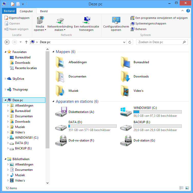The height and width of the screenshot is (193, 193).
Task: Switch to large icons view in status bar
Action: [188, 188]
